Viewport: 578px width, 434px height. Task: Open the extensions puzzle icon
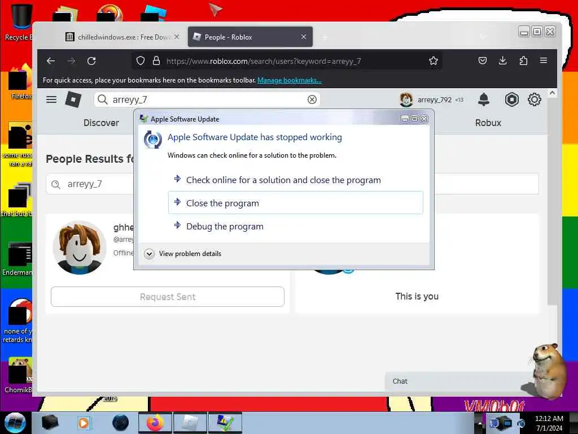coord(523,60)
